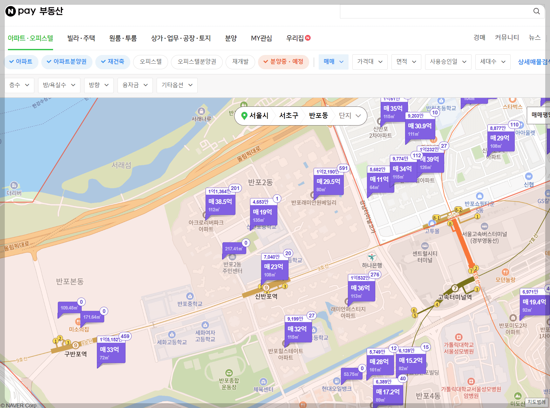Screen dimensions: 550x408
Task: Click the 고속터미널역 line 7 icon
Action: [455, 289]
